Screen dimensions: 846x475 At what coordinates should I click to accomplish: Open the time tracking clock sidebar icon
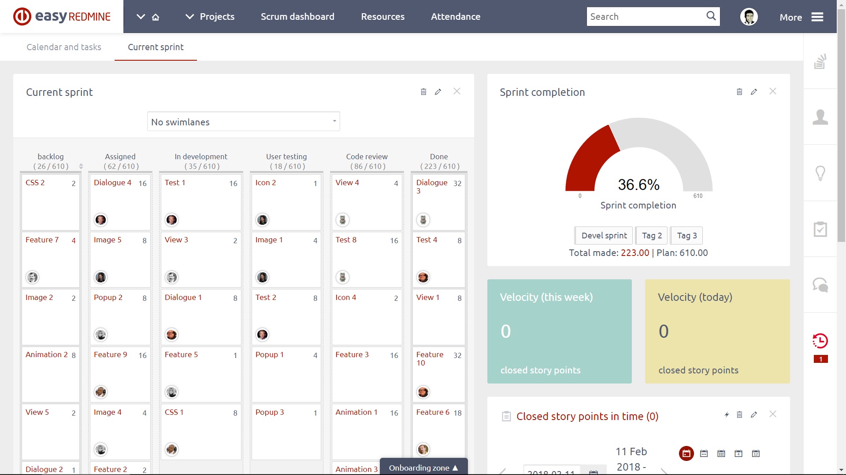tap(820, 341)
